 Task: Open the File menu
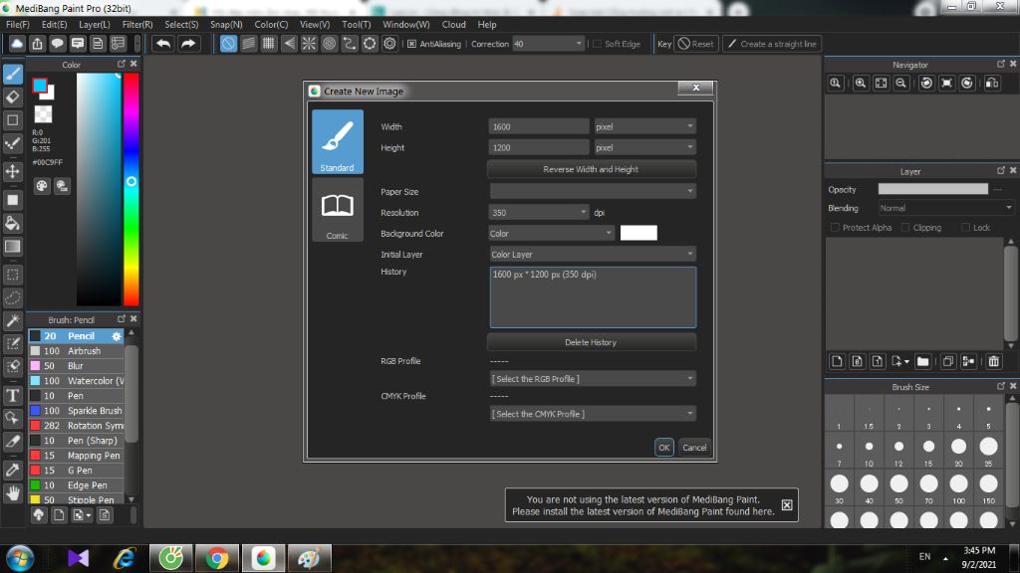coord(18,25)
